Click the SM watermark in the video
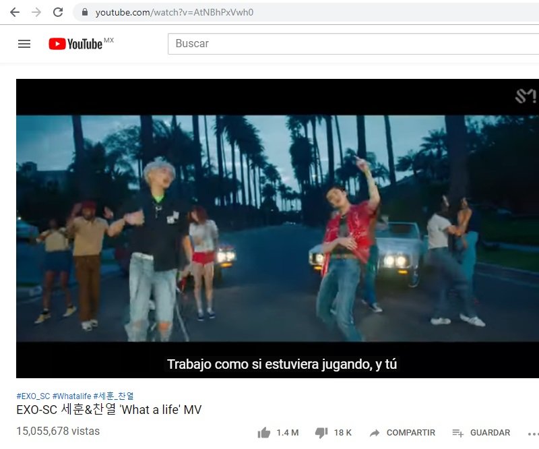539x449 pixels. pos(526,96)
